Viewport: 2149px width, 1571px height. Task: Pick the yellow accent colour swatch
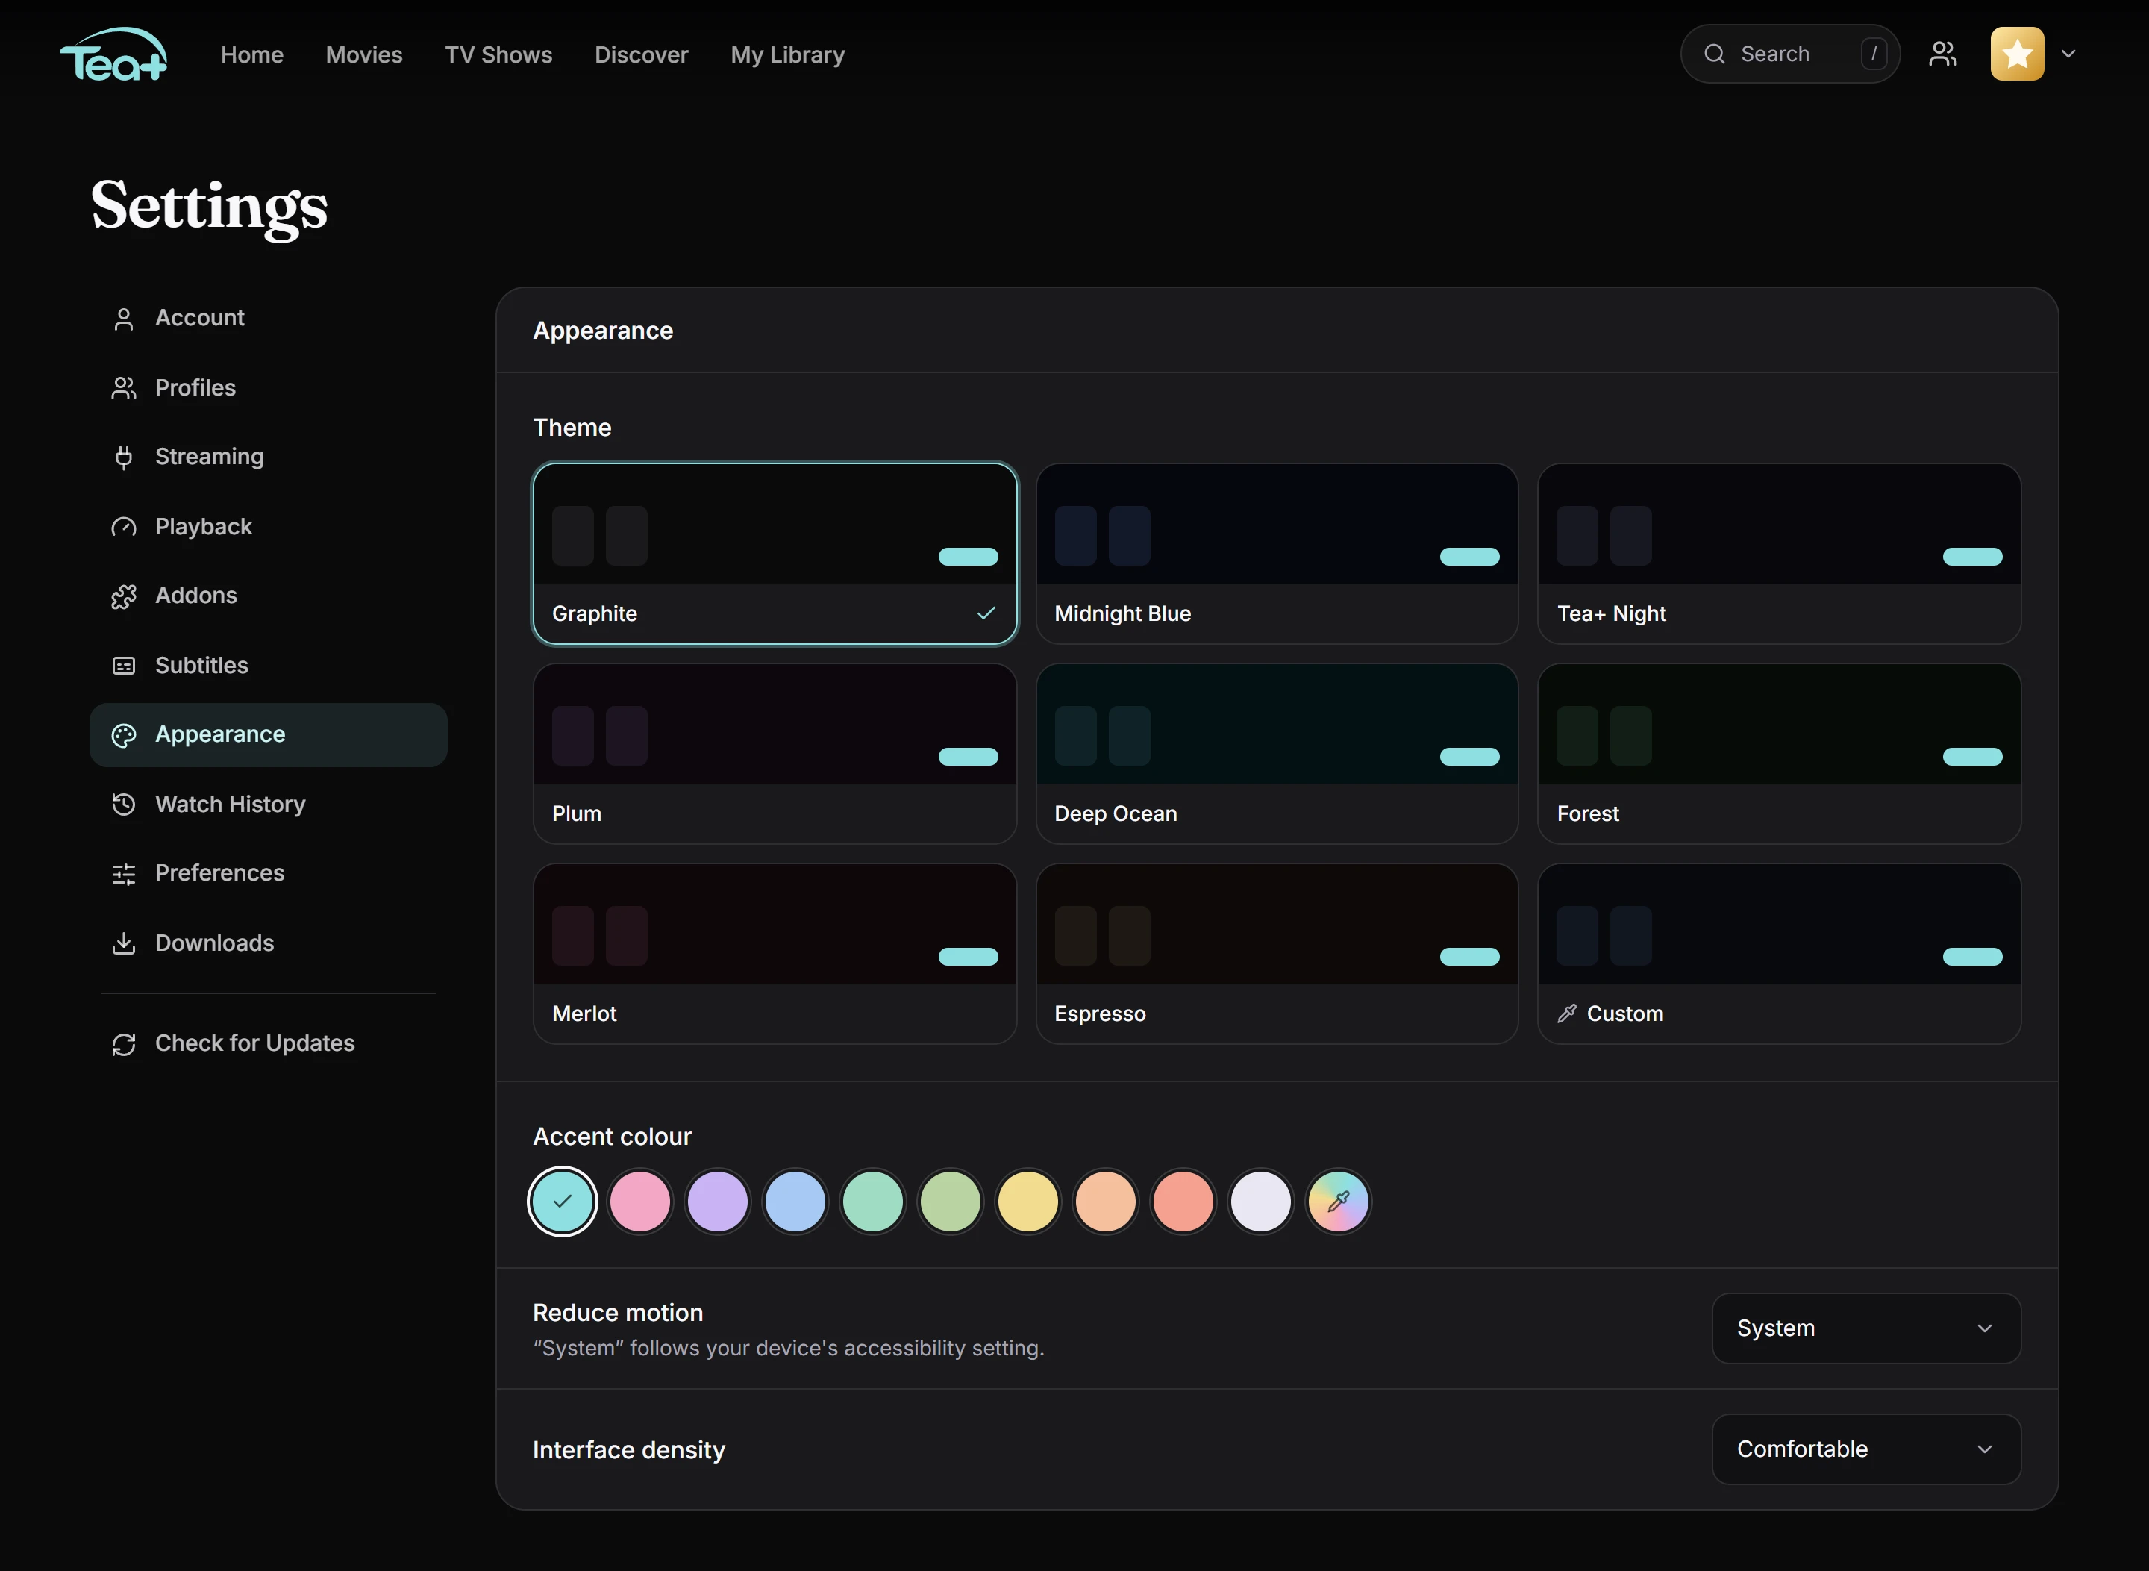click(x=1028, y=1201)
